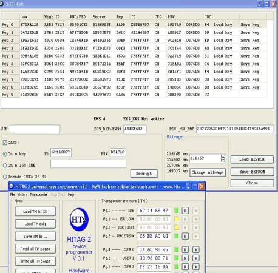Read Pg.5 USER 1 via R button
The width and height of the screenshot is (278, 273).
tap(185, 258)
